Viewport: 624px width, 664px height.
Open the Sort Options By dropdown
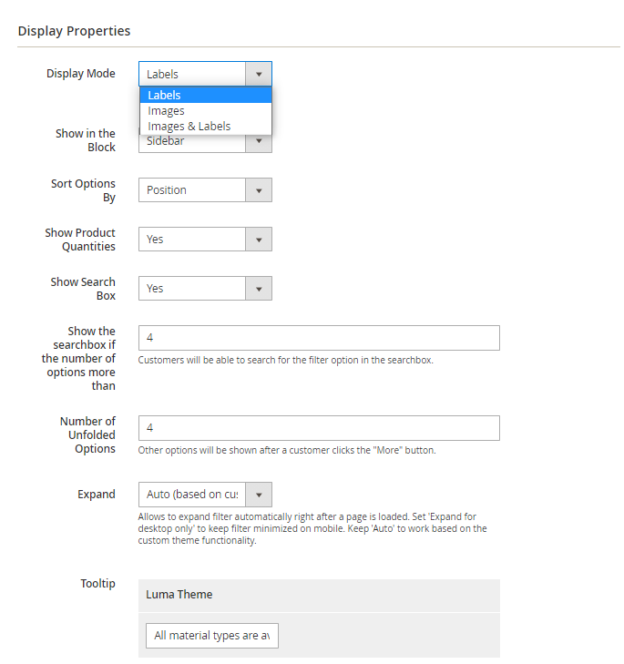205,189
